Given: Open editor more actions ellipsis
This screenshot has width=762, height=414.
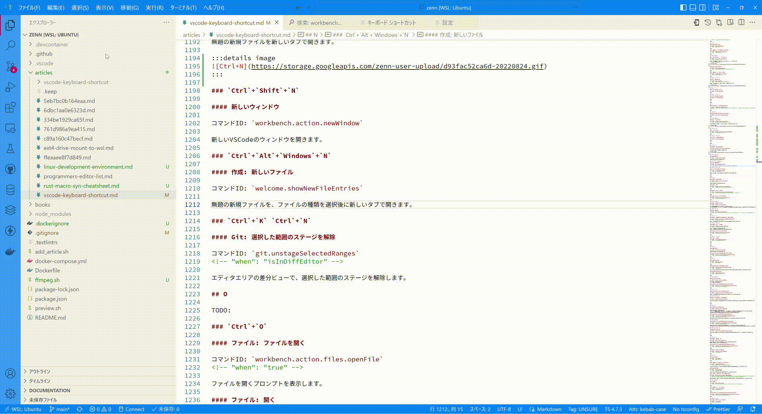Looking at the screenshot, I should (x=752, y=23).
